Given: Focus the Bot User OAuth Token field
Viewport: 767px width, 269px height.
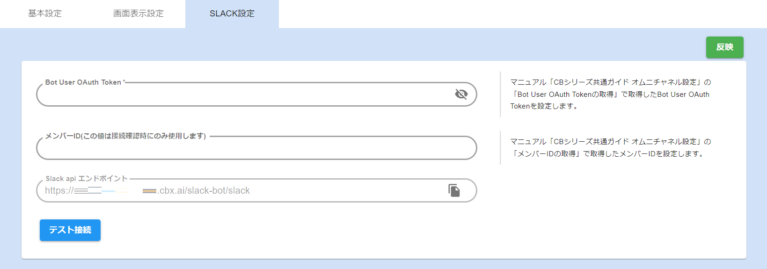Looking at the screenshot, I should [x=243, y=95].
